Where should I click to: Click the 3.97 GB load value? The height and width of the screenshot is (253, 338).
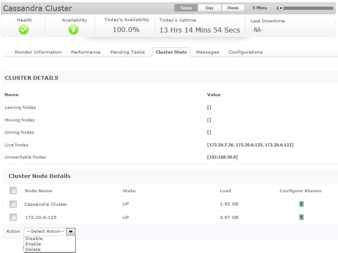point(229,217)
